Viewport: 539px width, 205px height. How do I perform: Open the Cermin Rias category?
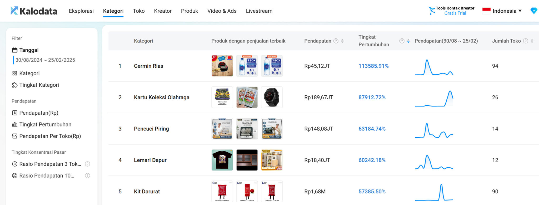(148, 66)
